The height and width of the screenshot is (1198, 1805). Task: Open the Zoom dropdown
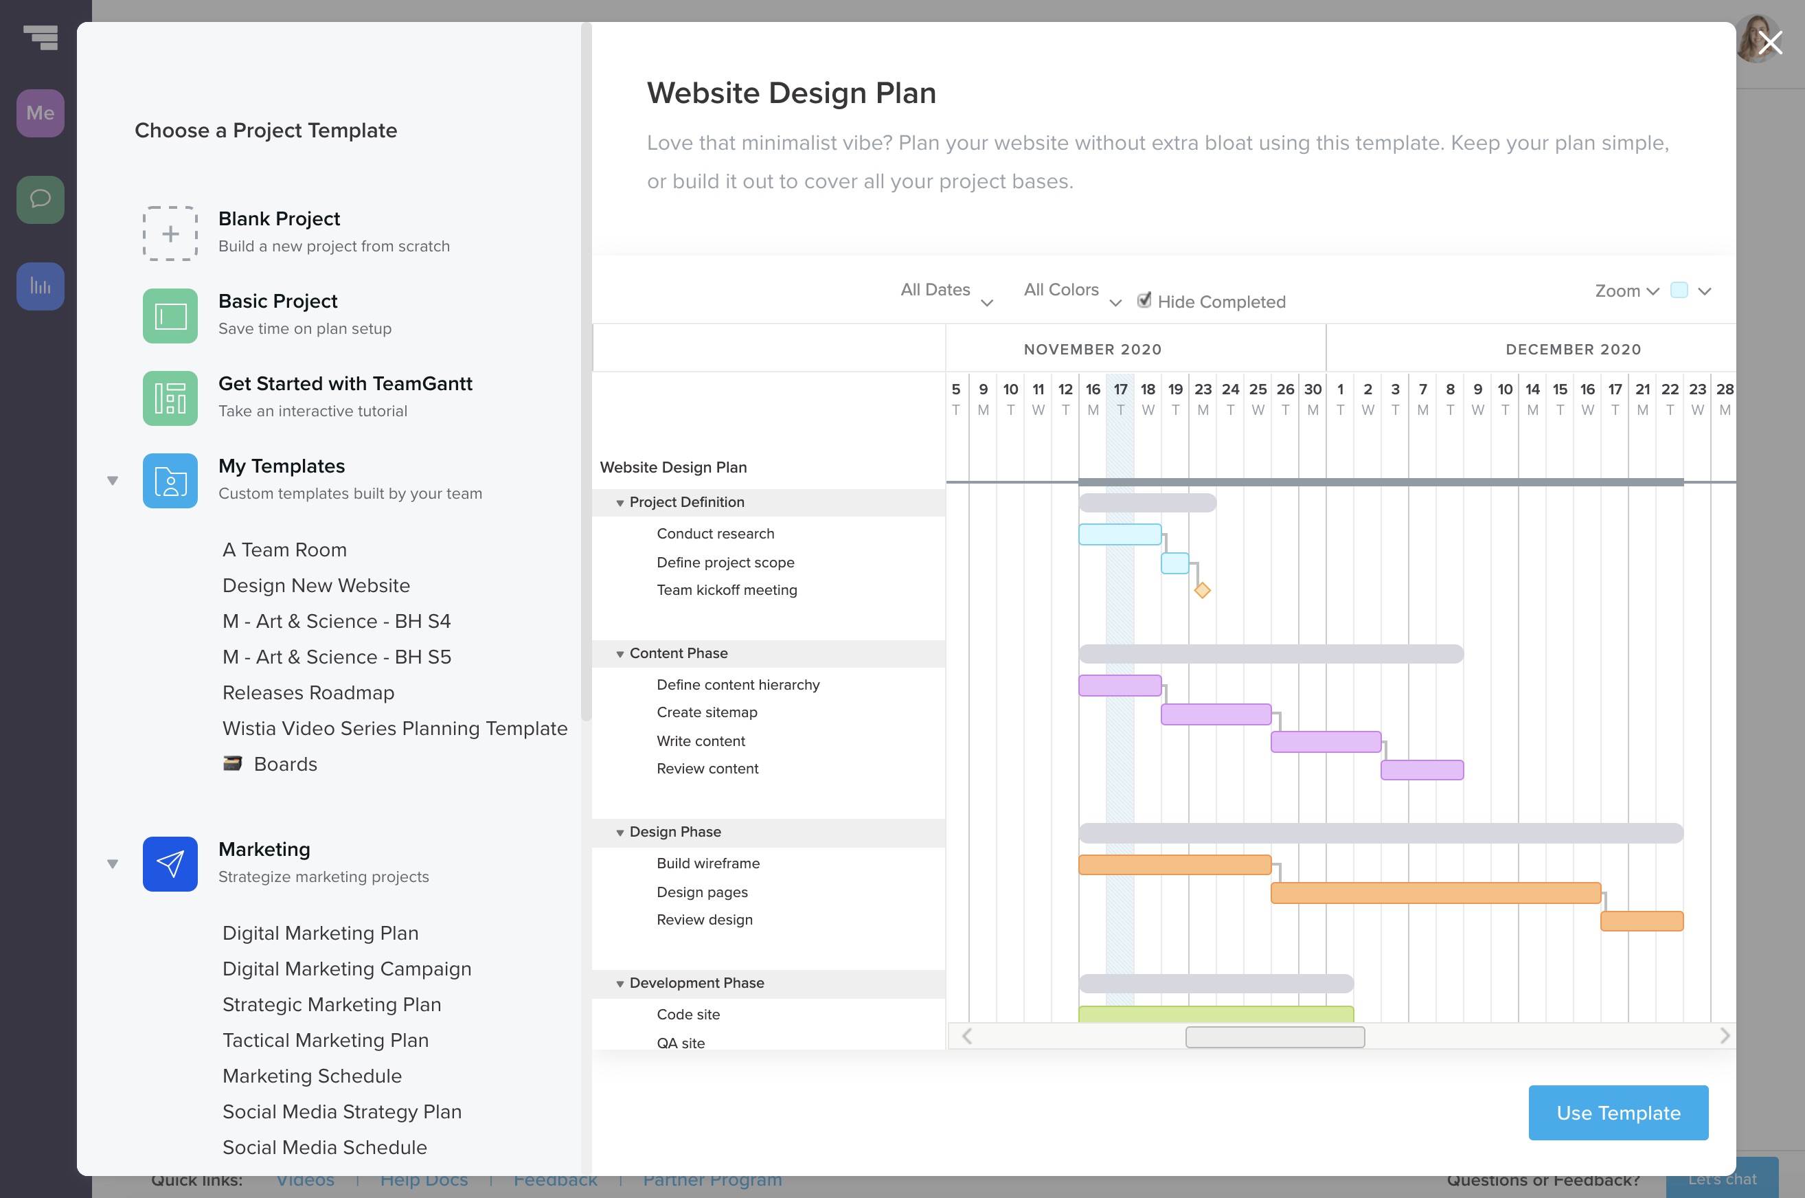coord(1626,291)
